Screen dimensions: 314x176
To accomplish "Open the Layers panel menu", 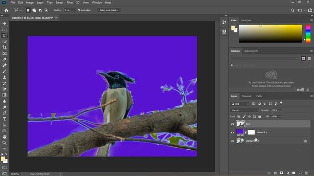I will coord(311,96).
